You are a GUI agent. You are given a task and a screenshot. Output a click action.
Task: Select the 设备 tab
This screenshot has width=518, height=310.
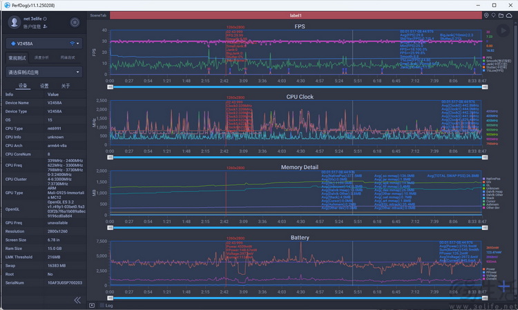pyautogui.click(x=23, y=86)
